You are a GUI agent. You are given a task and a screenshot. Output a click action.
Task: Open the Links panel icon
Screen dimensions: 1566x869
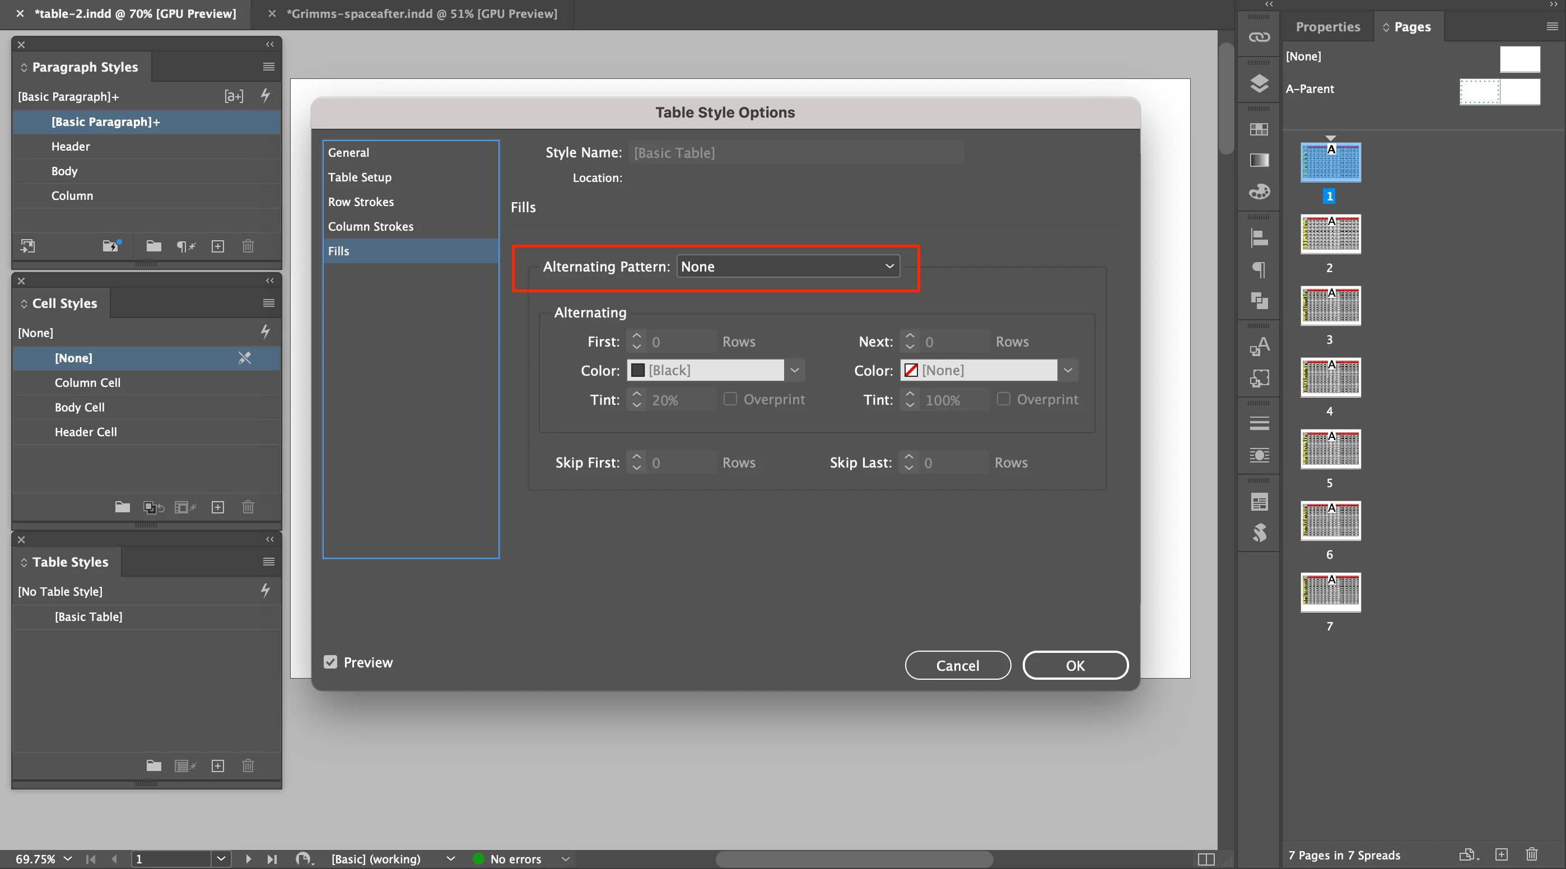(x=1259, y=37)
